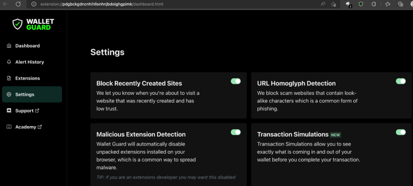The image size is (413, 186).
Task: Click the extension URL in address bar
Action: [x=102, y=4]
